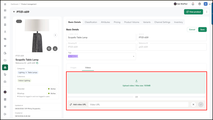Go to Dashboard via breadcrumb

[15, 4]
